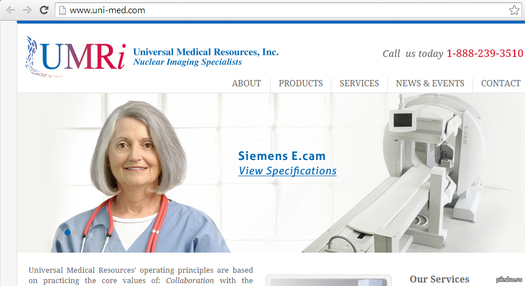Screen dimensions: 525x286
Task: Click the browser back arrow
Action: coord(11,10)
